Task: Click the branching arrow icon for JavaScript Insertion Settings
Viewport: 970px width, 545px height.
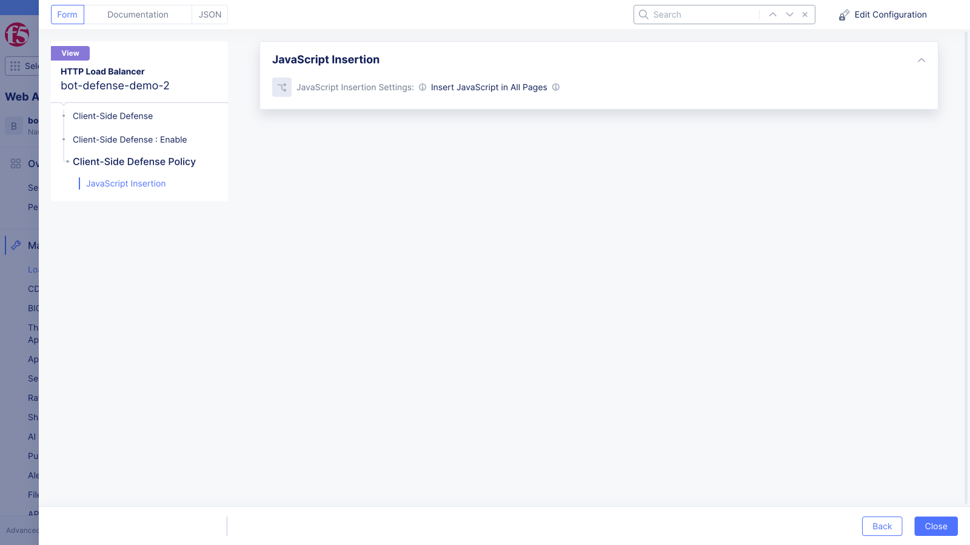Action: pos(282,87)
